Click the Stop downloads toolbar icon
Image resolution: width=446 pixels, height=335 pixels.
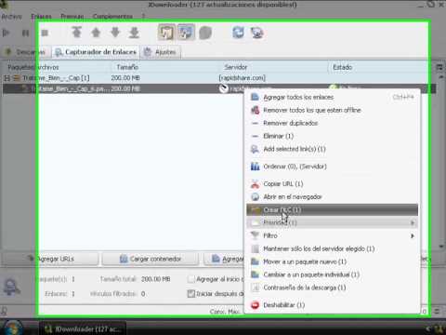(45, 33)
